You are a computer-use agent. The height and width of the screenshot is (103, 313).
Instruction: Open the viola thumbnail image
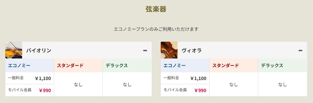[x=169, y=50]
